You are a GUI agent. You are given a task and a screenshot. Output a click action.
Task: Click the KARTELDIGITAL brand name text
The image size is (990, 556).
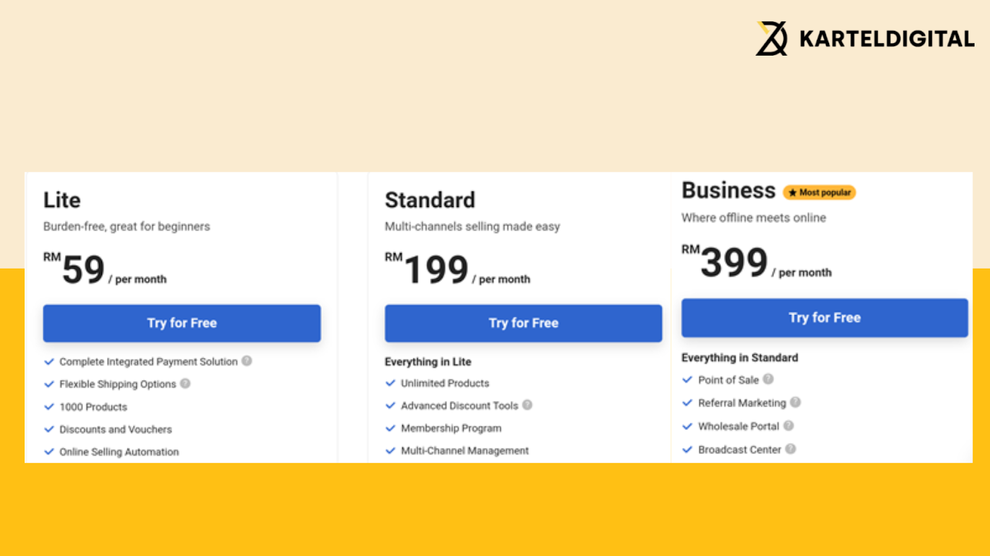[887, 39]
